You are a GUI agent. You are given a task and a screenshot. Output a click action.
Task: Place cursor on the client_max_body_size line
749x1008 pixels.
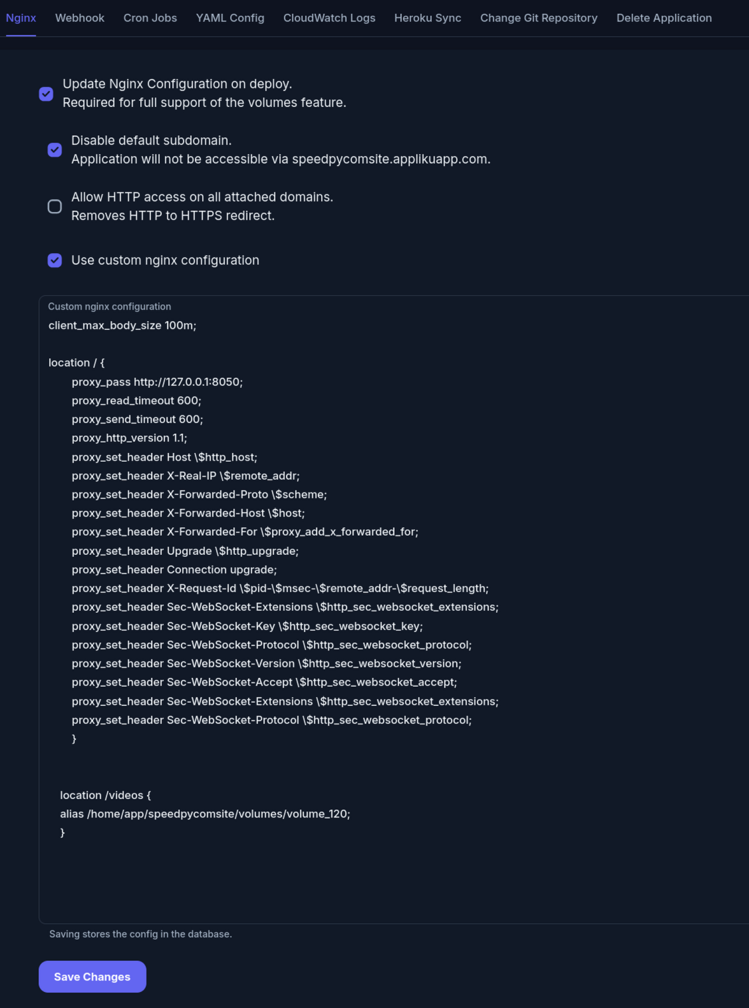122,325
